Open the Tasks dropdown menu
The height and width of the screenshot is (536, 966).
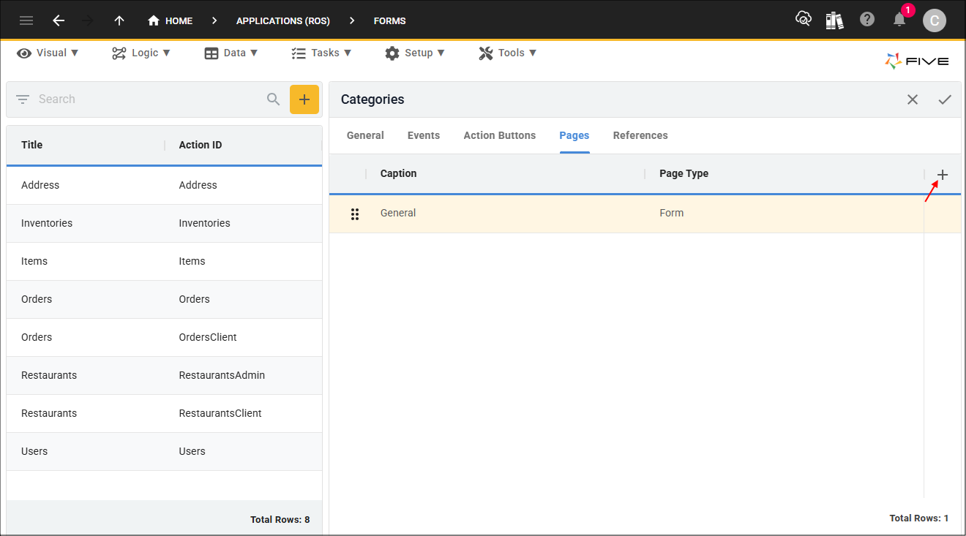click(x=321, y=53)
